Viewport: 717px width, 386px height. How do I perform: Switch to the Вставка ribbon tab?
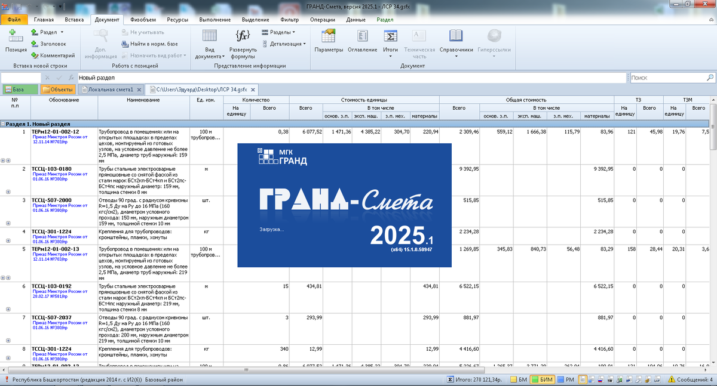pos(74,20)
